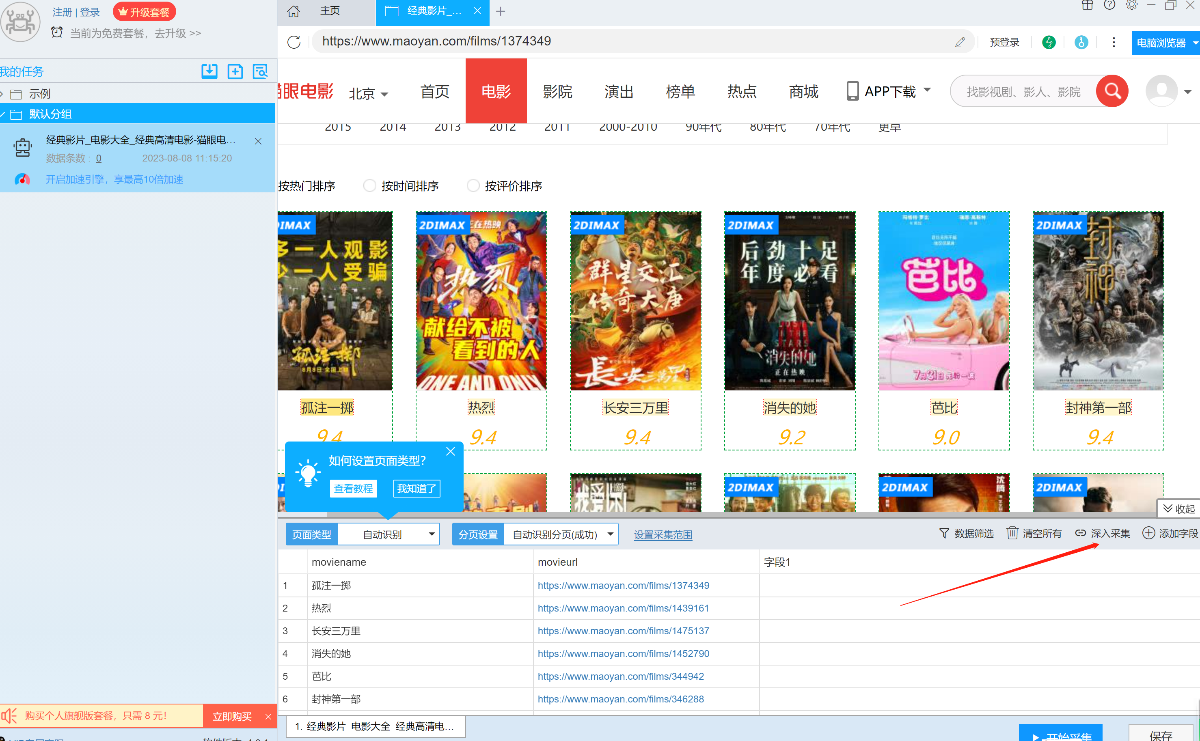Open the 北京 city dropdown
The image size is (1200, 741).
(369, 94)
